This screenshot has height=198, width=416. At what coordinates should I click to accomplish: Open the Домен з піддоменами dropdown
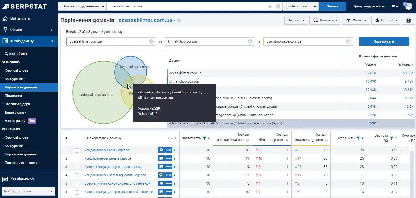point(82,6)
